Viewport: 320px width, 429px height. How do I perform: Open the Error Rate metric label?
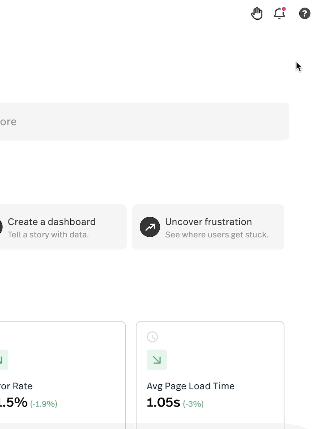(x=16, y=386)
